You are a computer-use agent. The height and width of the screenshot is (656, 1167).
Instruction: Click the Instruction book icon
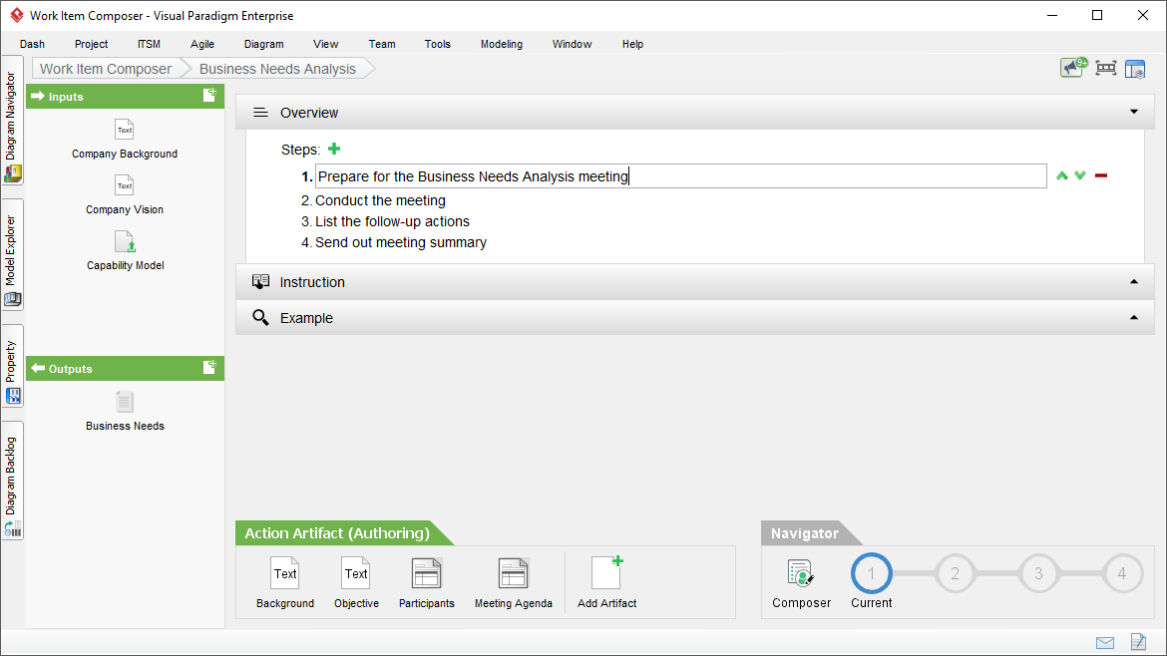coord(260,282)
